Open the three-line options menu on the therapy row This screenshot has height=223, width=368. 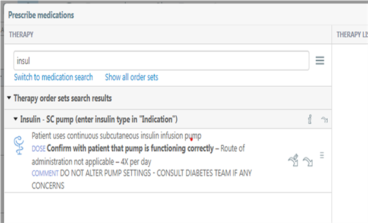[322, 155]
